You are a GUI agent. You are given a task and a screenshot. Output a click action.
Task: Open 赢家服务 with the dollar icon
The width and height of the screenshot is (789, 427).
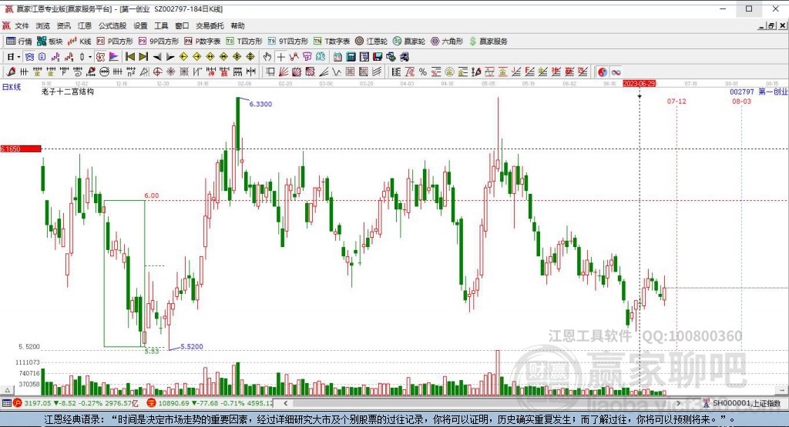click(488, 42)
